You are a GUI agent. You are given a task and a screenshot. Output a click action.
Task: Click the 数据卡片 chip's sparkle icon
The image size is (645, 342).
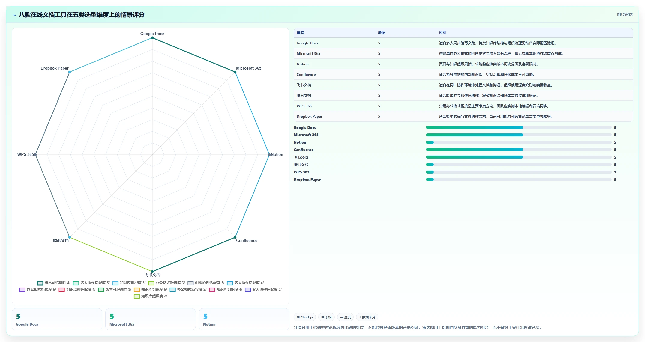coord(360,317)
